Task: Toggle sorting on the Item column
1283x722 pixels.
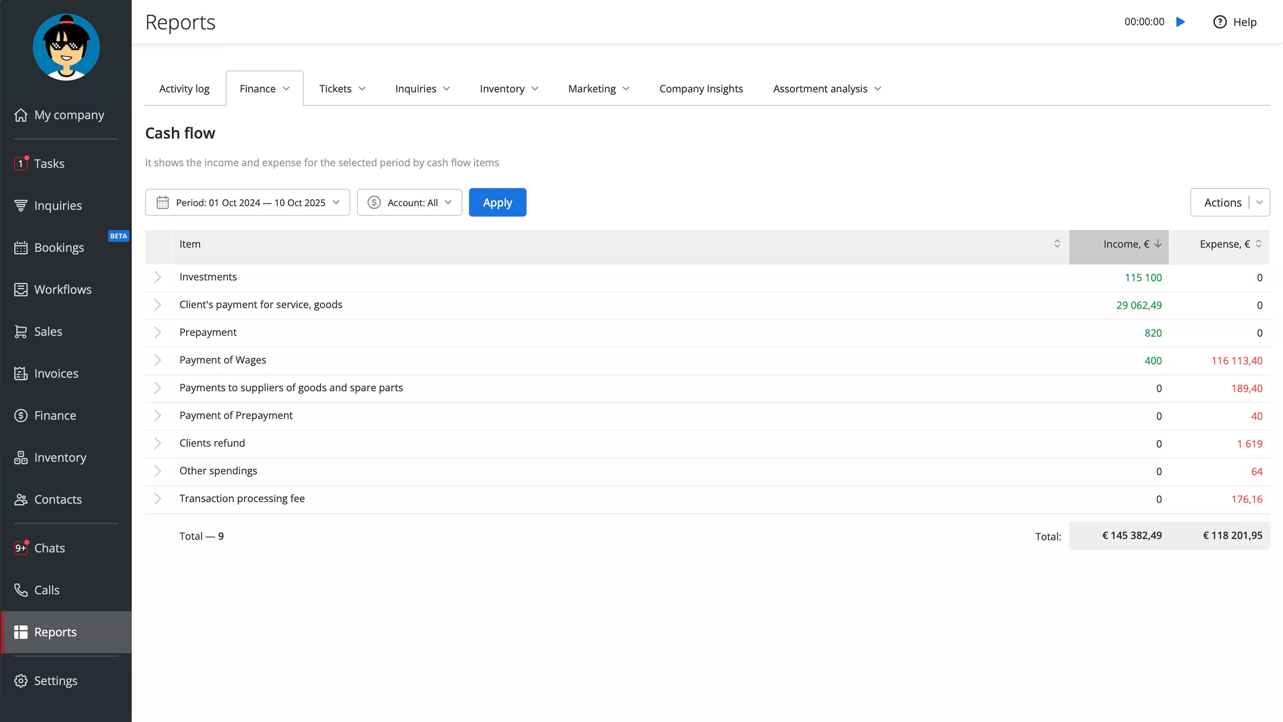Action: 1057,244
